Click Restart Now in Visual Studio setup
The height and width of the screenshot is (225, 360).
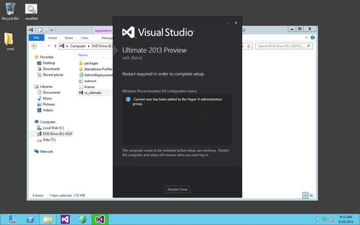177,189
